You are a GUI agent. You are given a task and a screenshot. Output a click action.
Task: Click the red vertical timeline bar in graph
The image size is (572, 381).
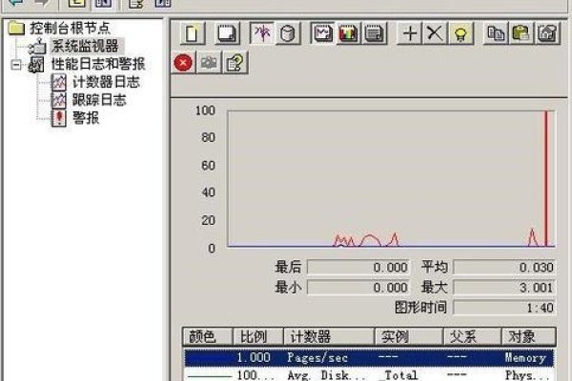[546, 179]
